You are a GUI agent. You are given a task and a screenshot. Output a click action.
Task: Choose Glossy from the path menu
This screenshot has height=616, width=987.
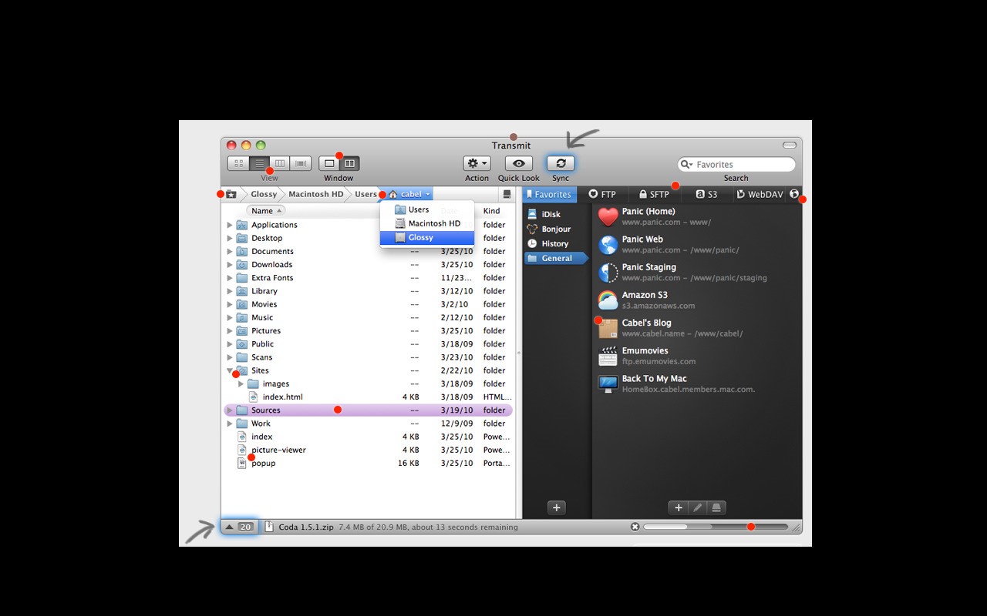427,238
